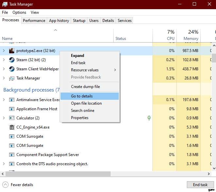Switch to the Services tab
The image size is (216, 192).
125,21
